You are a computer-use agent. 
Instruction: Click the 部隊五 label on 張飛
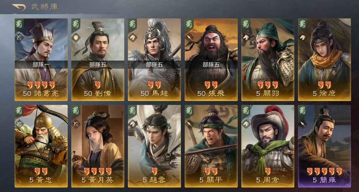[211, 65]
